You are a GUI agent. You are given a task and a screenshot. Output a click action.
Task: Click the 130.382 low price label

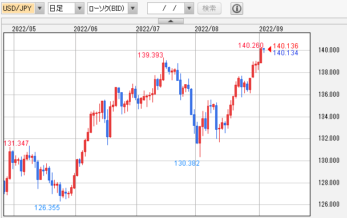pos(187,163)
